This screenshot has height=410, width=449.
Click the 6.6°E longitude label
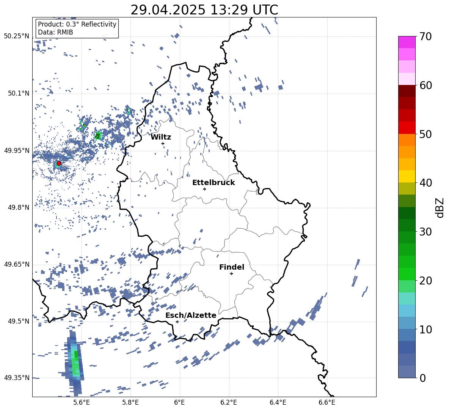tap(327, 403)
